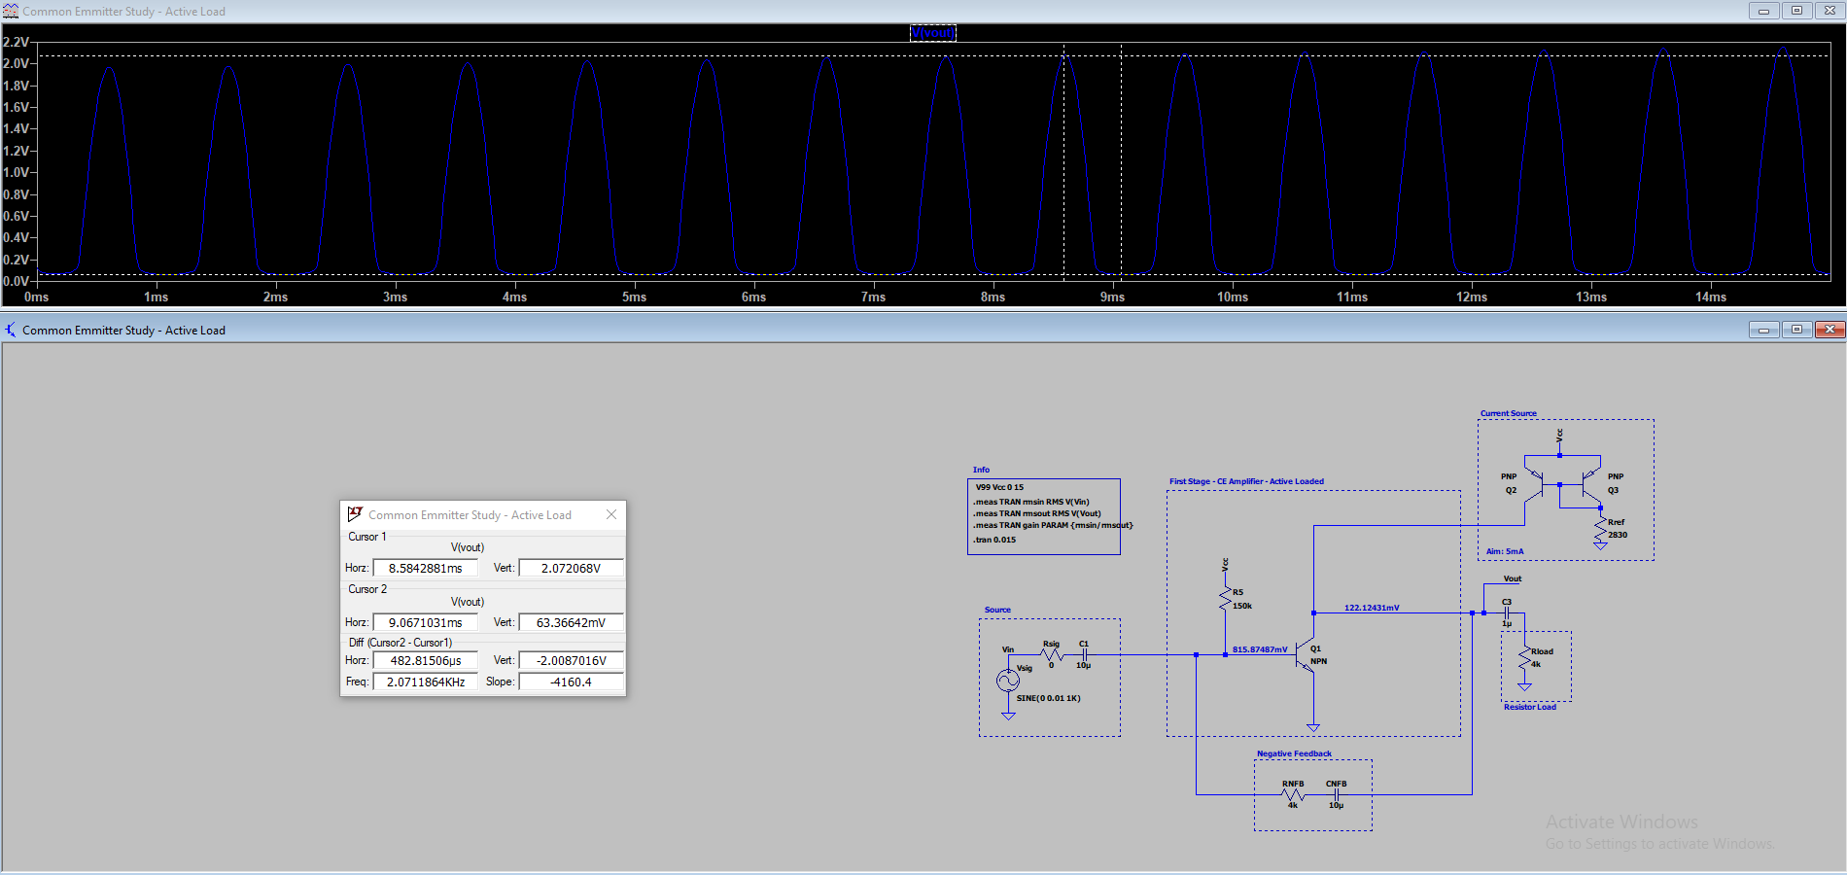The height and width of the screenshot is (875, 1847).
Task: Click the waveform window's title bar icon
Action: point(11,11)
